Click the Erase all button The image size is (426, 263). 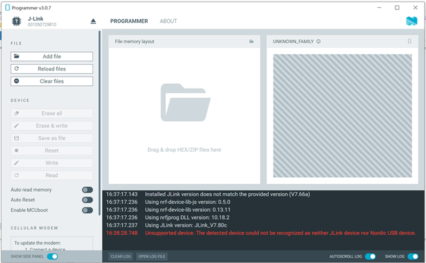point(52,113)
